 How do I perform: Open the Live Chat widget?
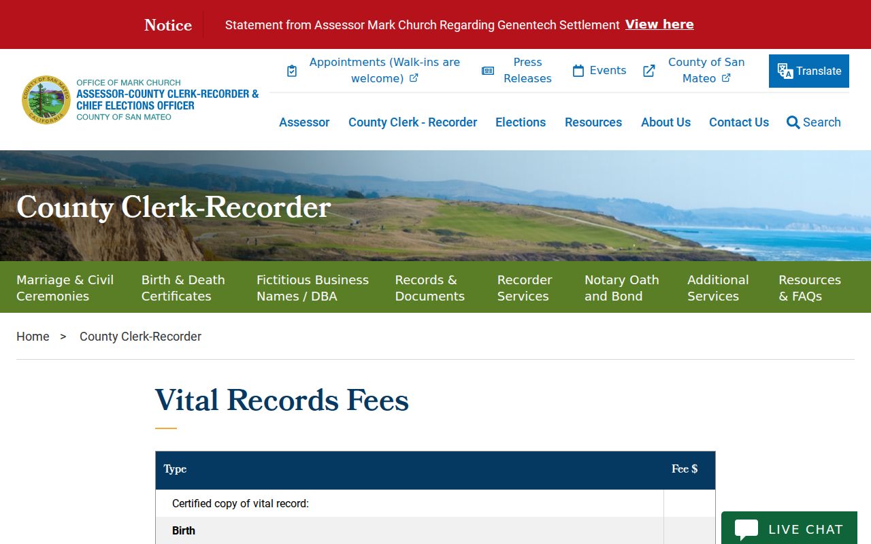(x=789, y=528)
